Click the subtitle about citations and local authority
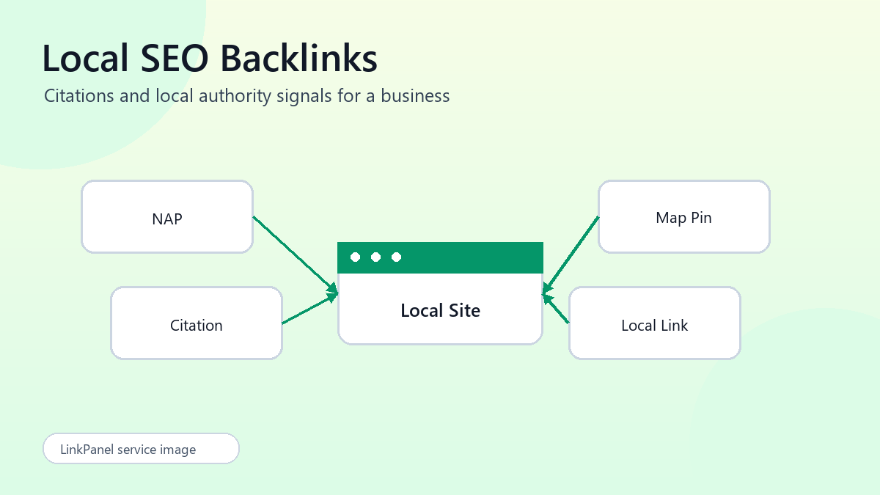880x495 pixels. (x=247, y=95)
